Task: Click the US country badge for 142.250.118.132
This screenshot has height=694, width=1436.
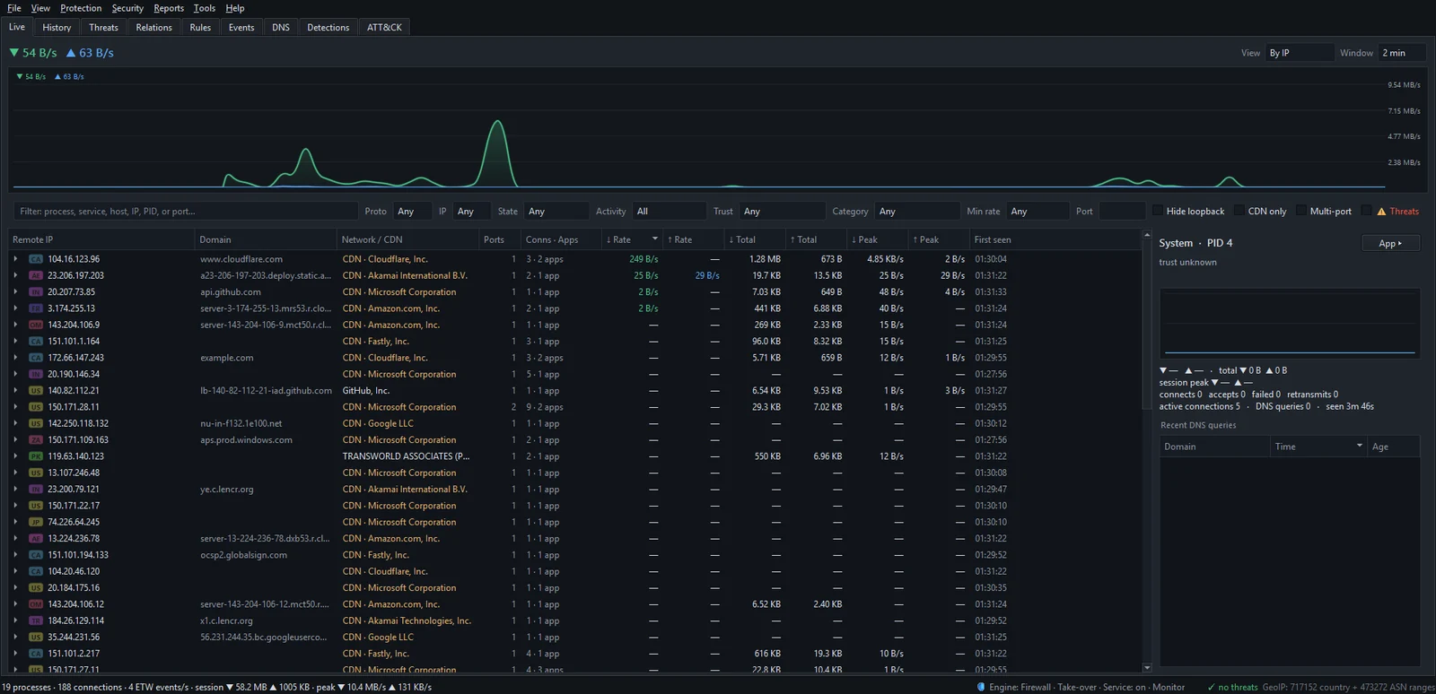Action: tap(36, 423)
